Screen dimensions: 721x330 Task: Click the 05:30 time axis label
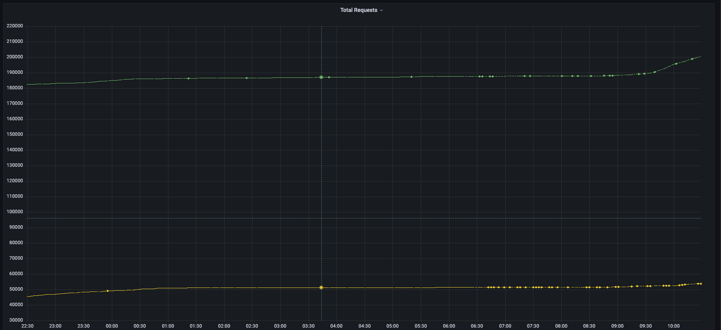[421, 326]
